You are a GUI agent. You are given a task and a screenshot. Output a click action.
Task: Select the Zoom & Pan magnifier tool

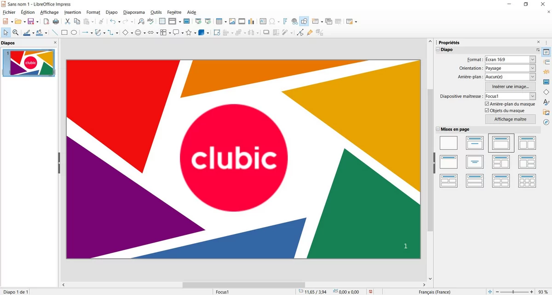tap(15, 33)
